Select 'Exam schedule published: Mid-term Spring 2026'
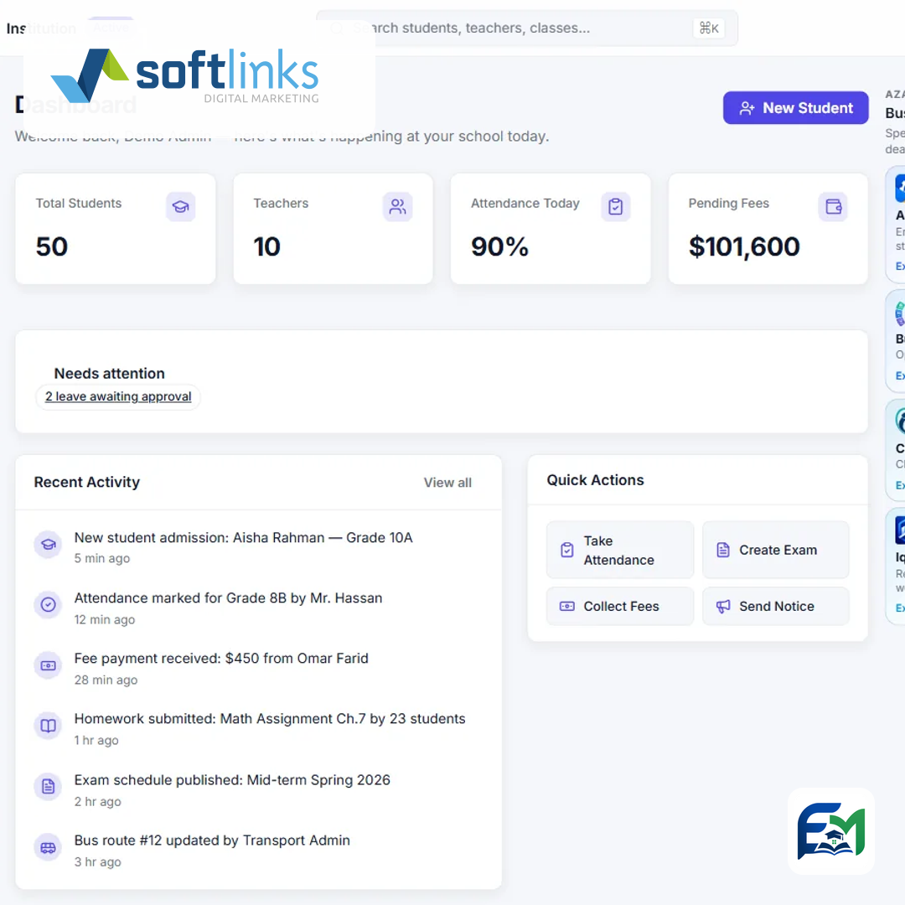The image size is (905, 905). (233, 780)
